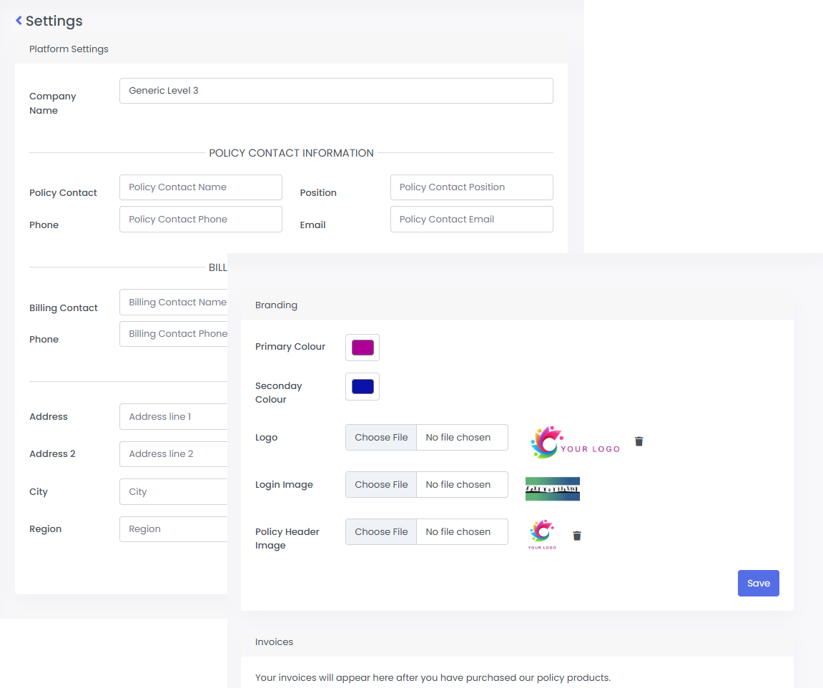
Task: Click the Company Name field
Action: coord(336,91)
